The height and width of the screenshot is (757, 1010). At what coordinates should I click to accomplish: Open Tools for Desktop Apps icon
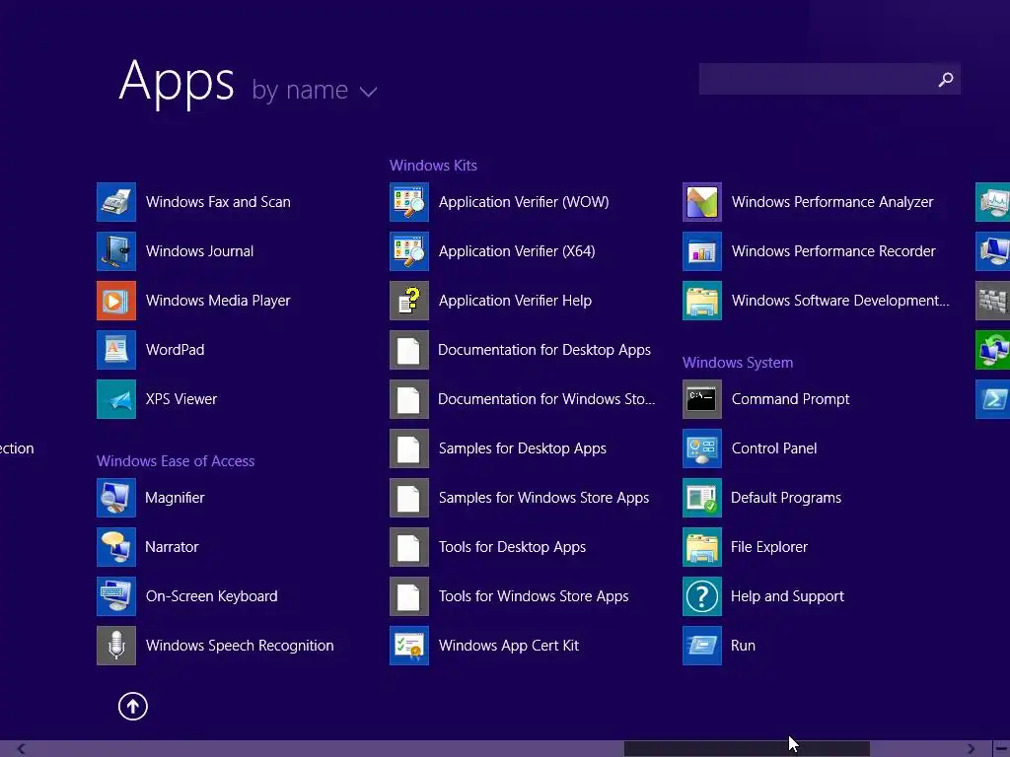click(409, 547)
